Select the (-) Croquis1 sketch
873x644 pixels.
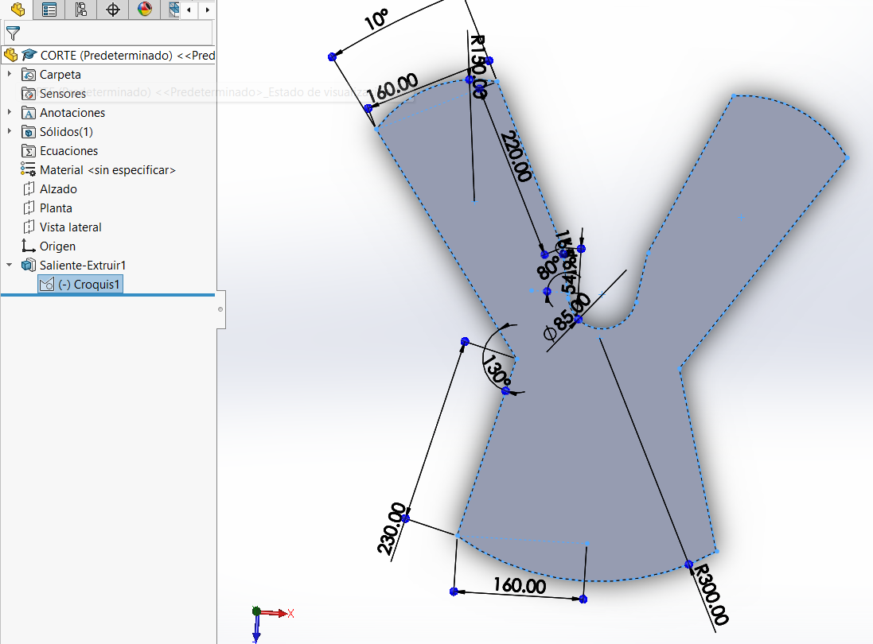tap(88, 284)
